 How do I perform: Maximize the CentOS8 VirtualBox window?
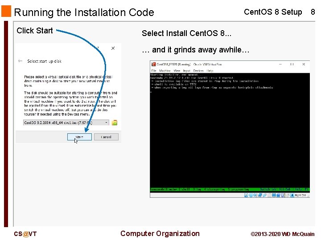292,64
